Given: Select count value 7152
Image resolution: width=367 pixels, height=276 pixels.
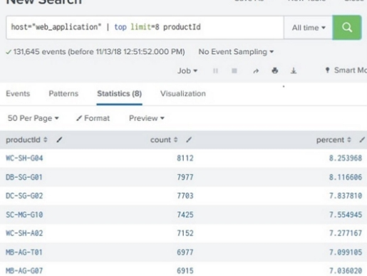Looking at the screenshot, I should pos(185,233).
